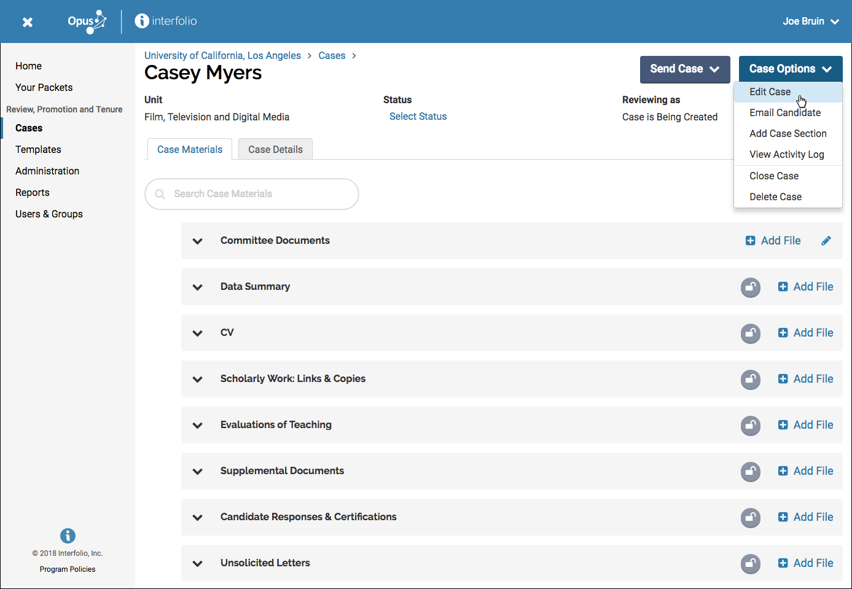Toggle lock on Supplemental Documents section
Image resolution: width=852 pixels, height=589 pixels.
pyautogui.click(x=751, y=471)
